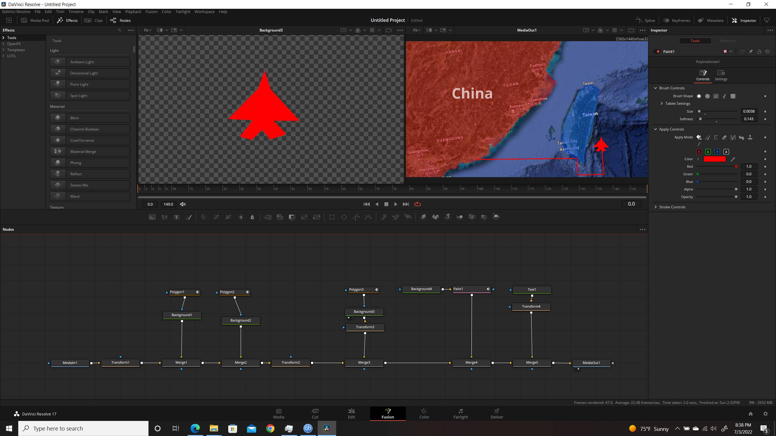Screen dimensions: 776x436
Task: Collapse the Brush Controls section
Action: [656, 88]
